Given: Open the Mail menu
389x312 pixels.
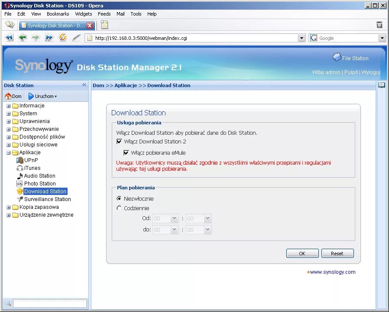Looking at the screenshot, I should coord(120,14).
